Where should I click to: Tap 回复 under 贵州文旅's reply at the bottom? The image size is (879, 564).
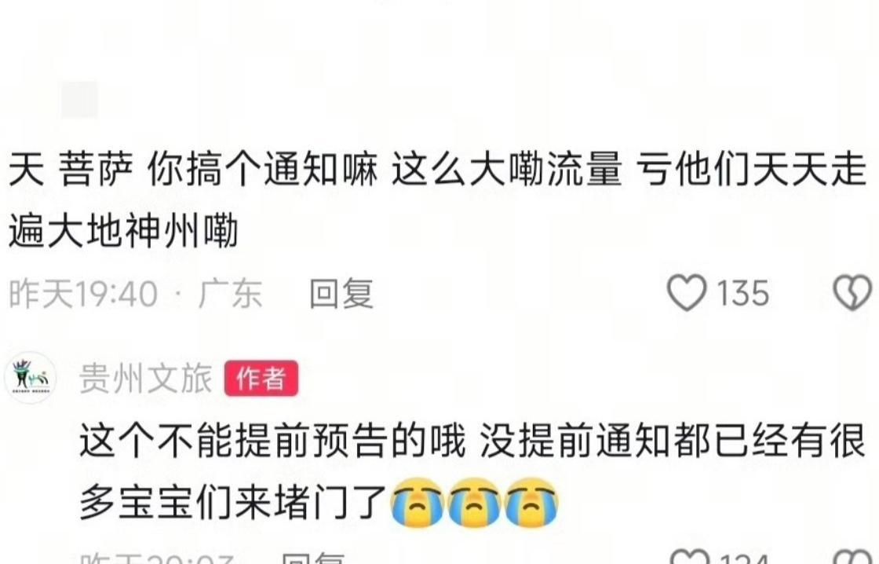pyautogui.click(x=313, y=558)
